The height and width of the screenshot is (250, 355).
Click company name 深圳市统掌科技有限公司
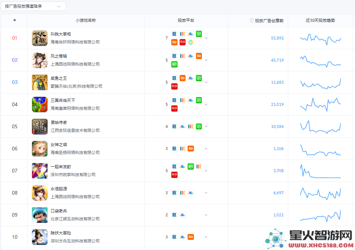coord(73,175)
